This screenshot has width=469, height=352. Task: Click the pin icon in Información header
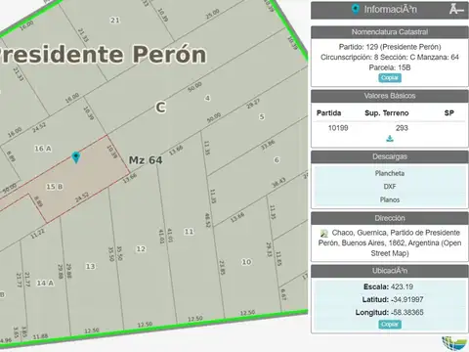click(x=356, y=9)
